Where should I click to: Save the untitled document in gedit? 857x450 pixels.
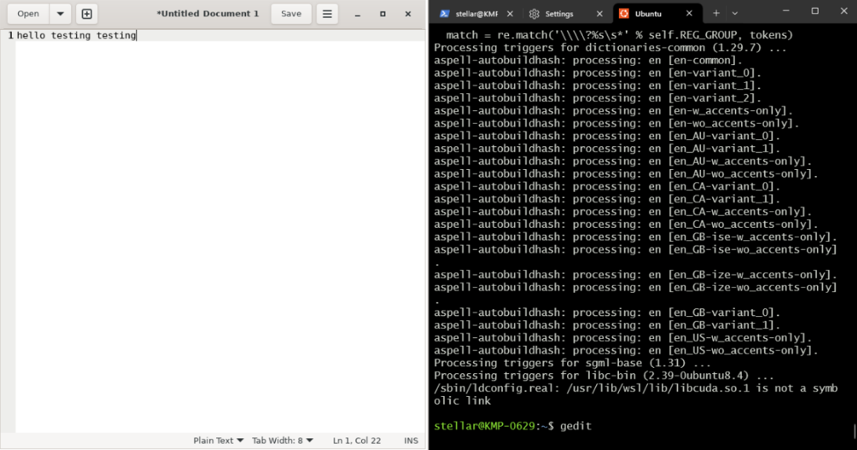291,13
